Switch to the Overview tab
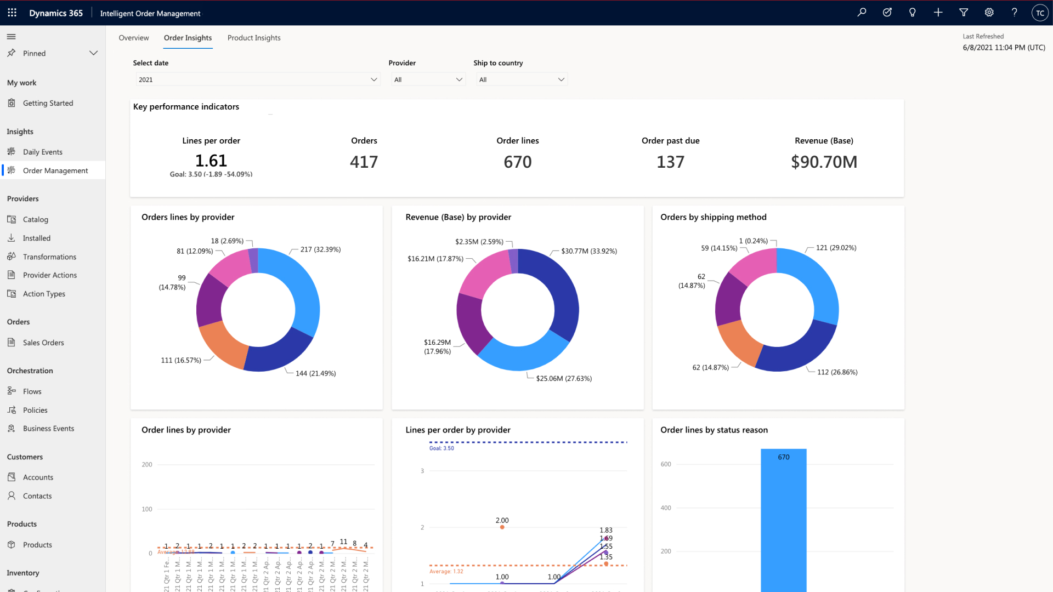The image size is (1053, 592). coord(133,38)
